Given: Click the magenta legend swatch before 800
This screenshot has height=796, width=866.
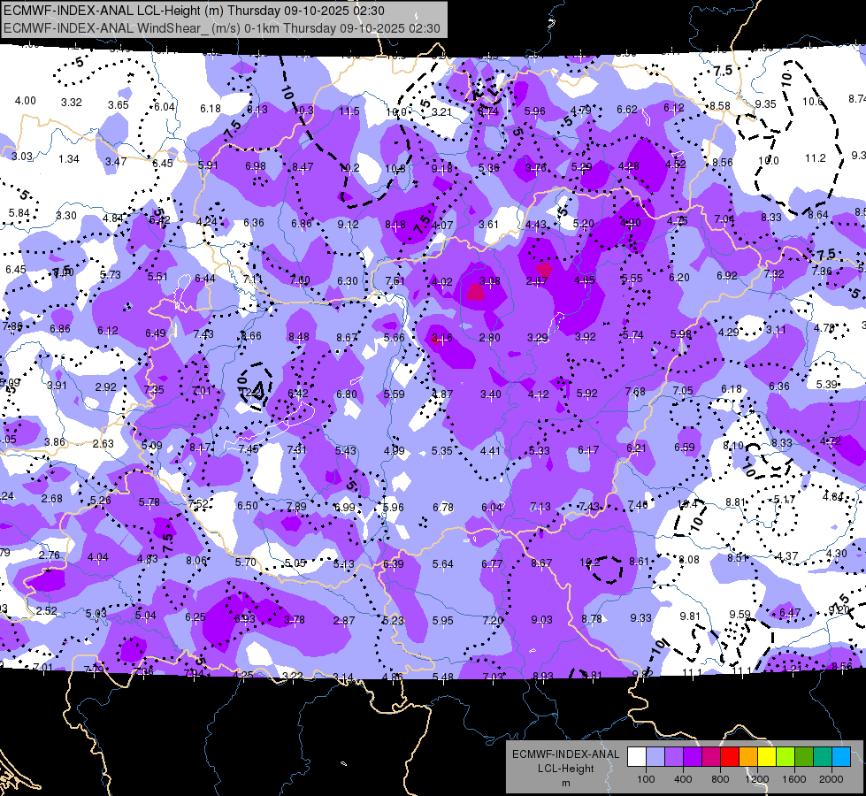Looking at the screenshot, I should [711, 756].
